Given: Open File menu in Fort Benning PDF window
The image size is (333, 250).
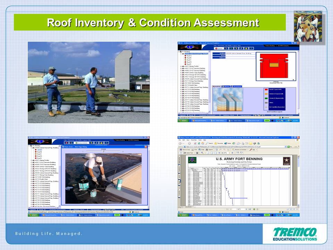Looking at the screenshot, I should tap(180, 140).
